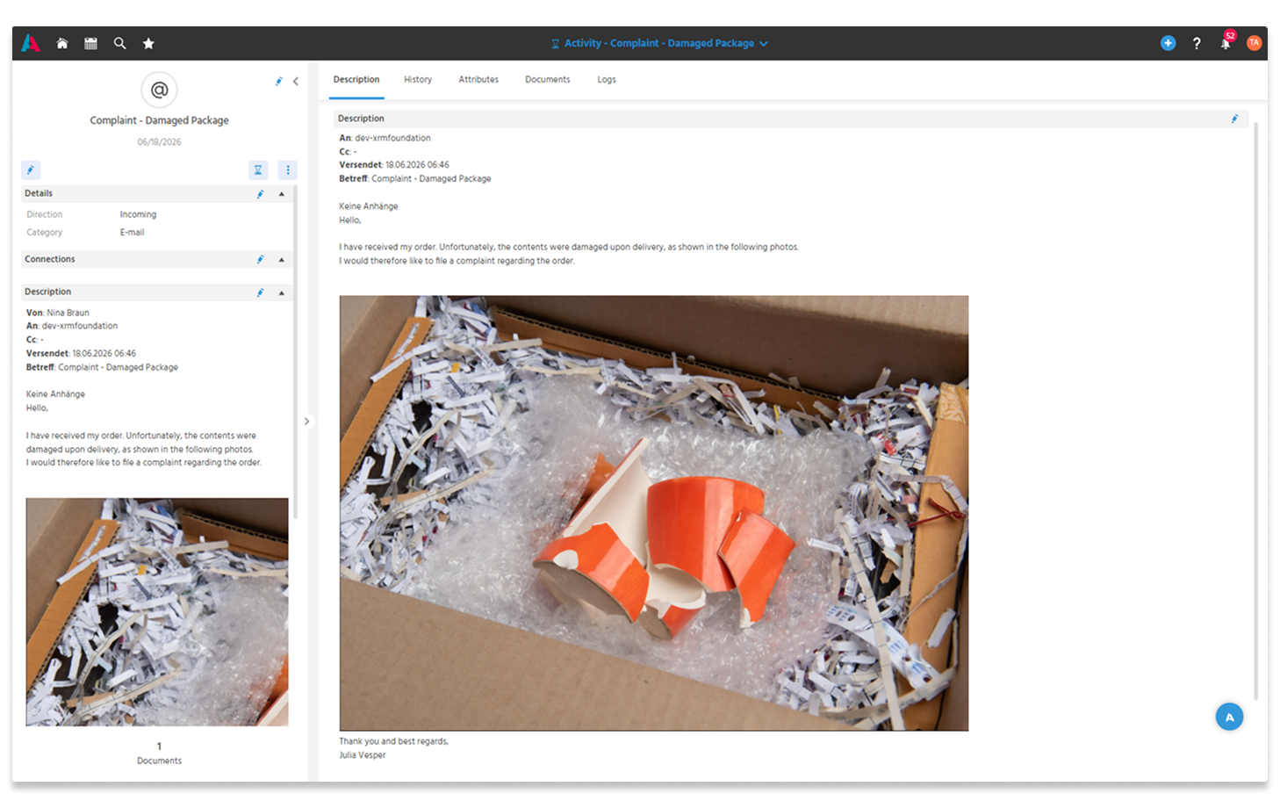The width and height of the screenshot is (1280, 808).
Task: Toggle the panel splitter right chevron
Action: point(306,422)
